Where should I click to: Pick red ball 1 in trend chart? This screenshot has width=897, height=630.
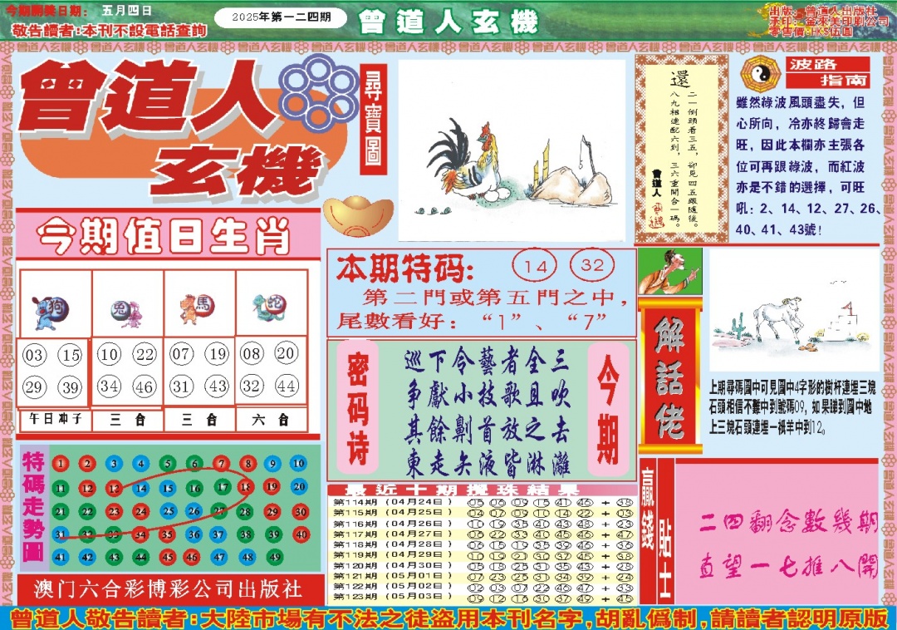click(x=60, y=464)
